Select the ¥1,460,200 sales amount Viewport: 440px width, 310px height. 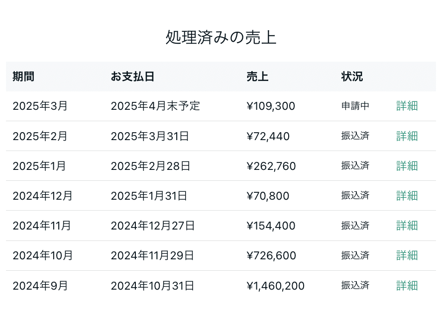[275, 286]
